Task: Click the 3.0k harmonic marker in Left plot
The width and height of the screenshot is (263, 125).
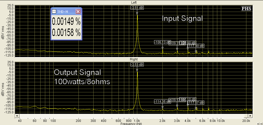Action: [x=177, y=49]
